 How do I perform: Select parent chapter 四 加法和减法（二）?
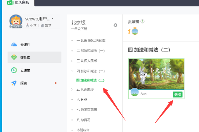click(x=91, y=71)
